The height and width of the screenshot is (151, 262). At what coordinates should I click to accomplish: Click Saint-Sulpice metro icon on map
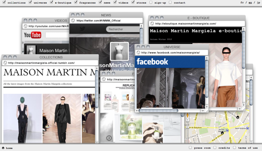coord(248,128)
